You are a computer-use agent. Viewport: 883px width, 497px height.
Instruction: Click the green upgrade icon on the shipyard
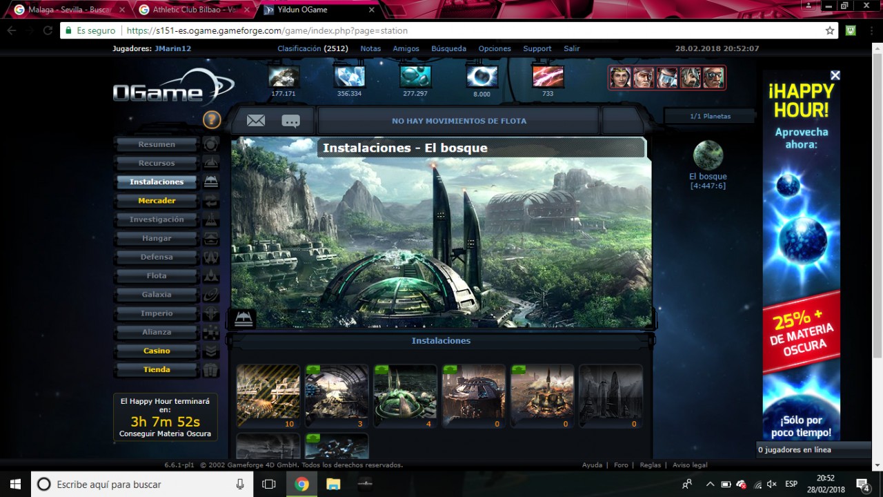pos(313,370)
